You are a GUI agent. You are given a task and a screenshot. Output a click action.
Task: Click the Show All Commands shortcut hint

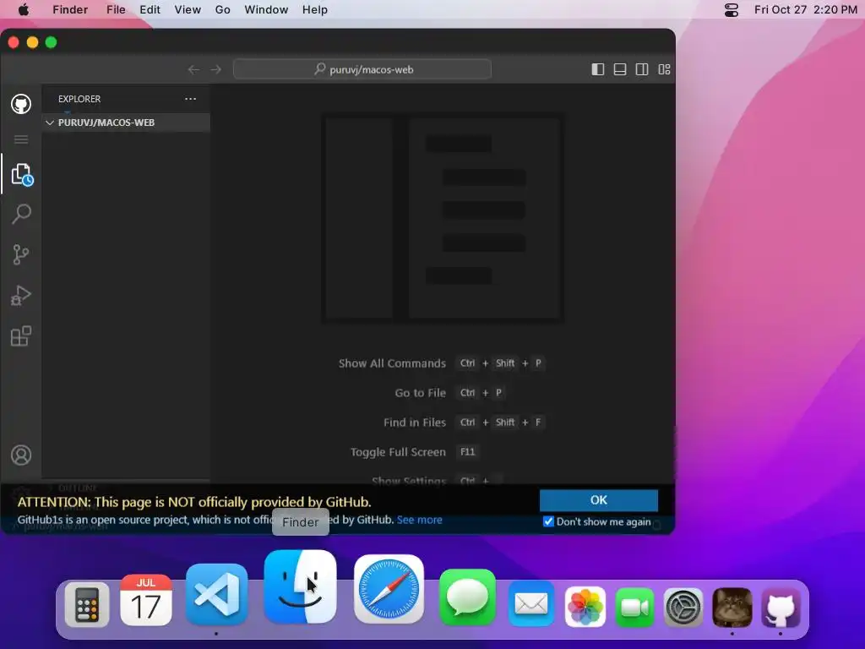[441, 363]
